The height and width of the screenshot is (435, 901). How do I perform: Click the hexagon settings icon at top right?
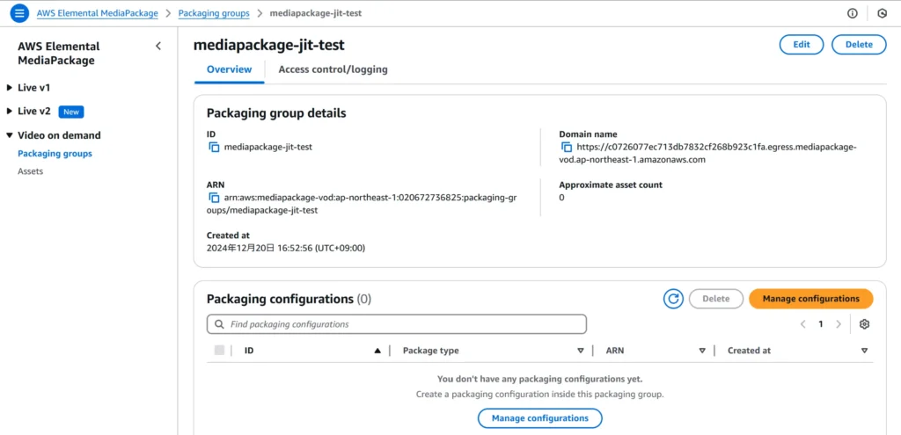point(882,13)
